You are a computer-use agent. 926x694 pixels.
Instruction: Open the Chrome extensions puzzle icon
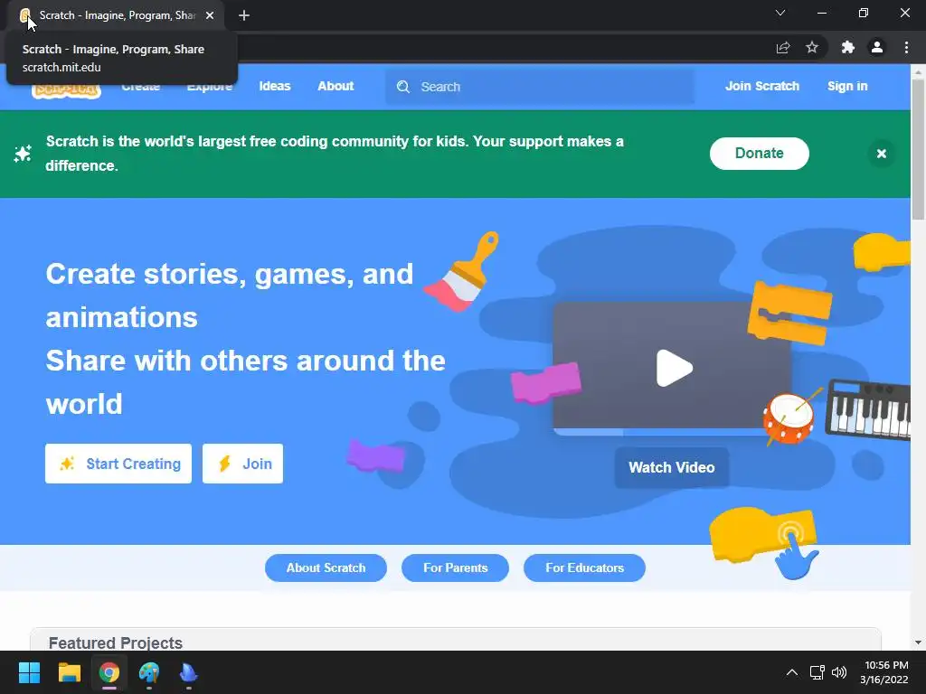tap(848, 47)
